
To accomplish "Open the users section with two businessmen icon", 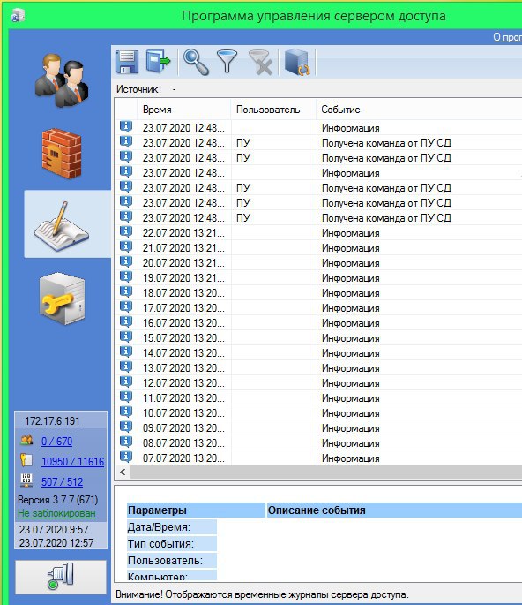I will (x=62, y=80).
